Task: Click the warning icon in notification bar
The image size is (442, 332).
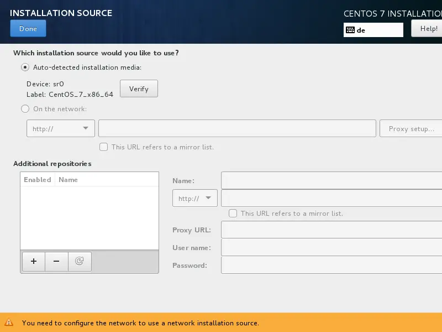Action: (x=9, y=323)
